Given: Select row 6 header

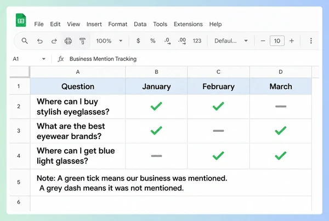Looking at the screenshot, I should pos(19,202).
